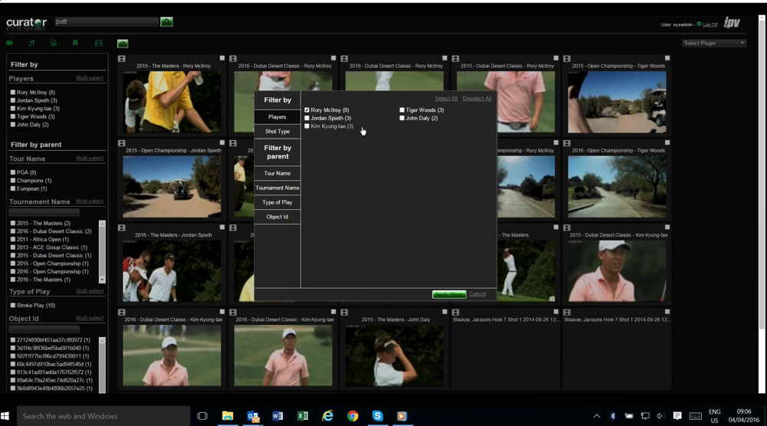Click the film strip icon in toolbar
The width and height of the screenshot is (767, 426).
tap(98, 43)
